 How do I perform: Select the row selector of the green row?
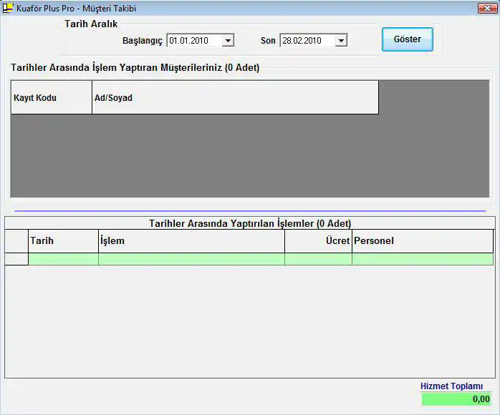coord(16,259)
